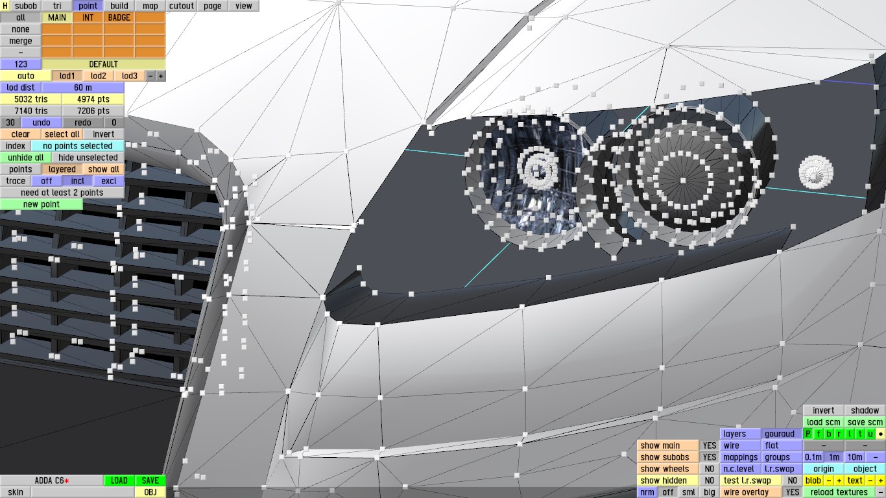The width and height of the screenshot is (886, 498).
Task: Open the tri menu
Action: click(57, 6)
